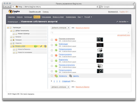Select Новая страница in the tree
The image size is (138, 104).
coord(24,34)
